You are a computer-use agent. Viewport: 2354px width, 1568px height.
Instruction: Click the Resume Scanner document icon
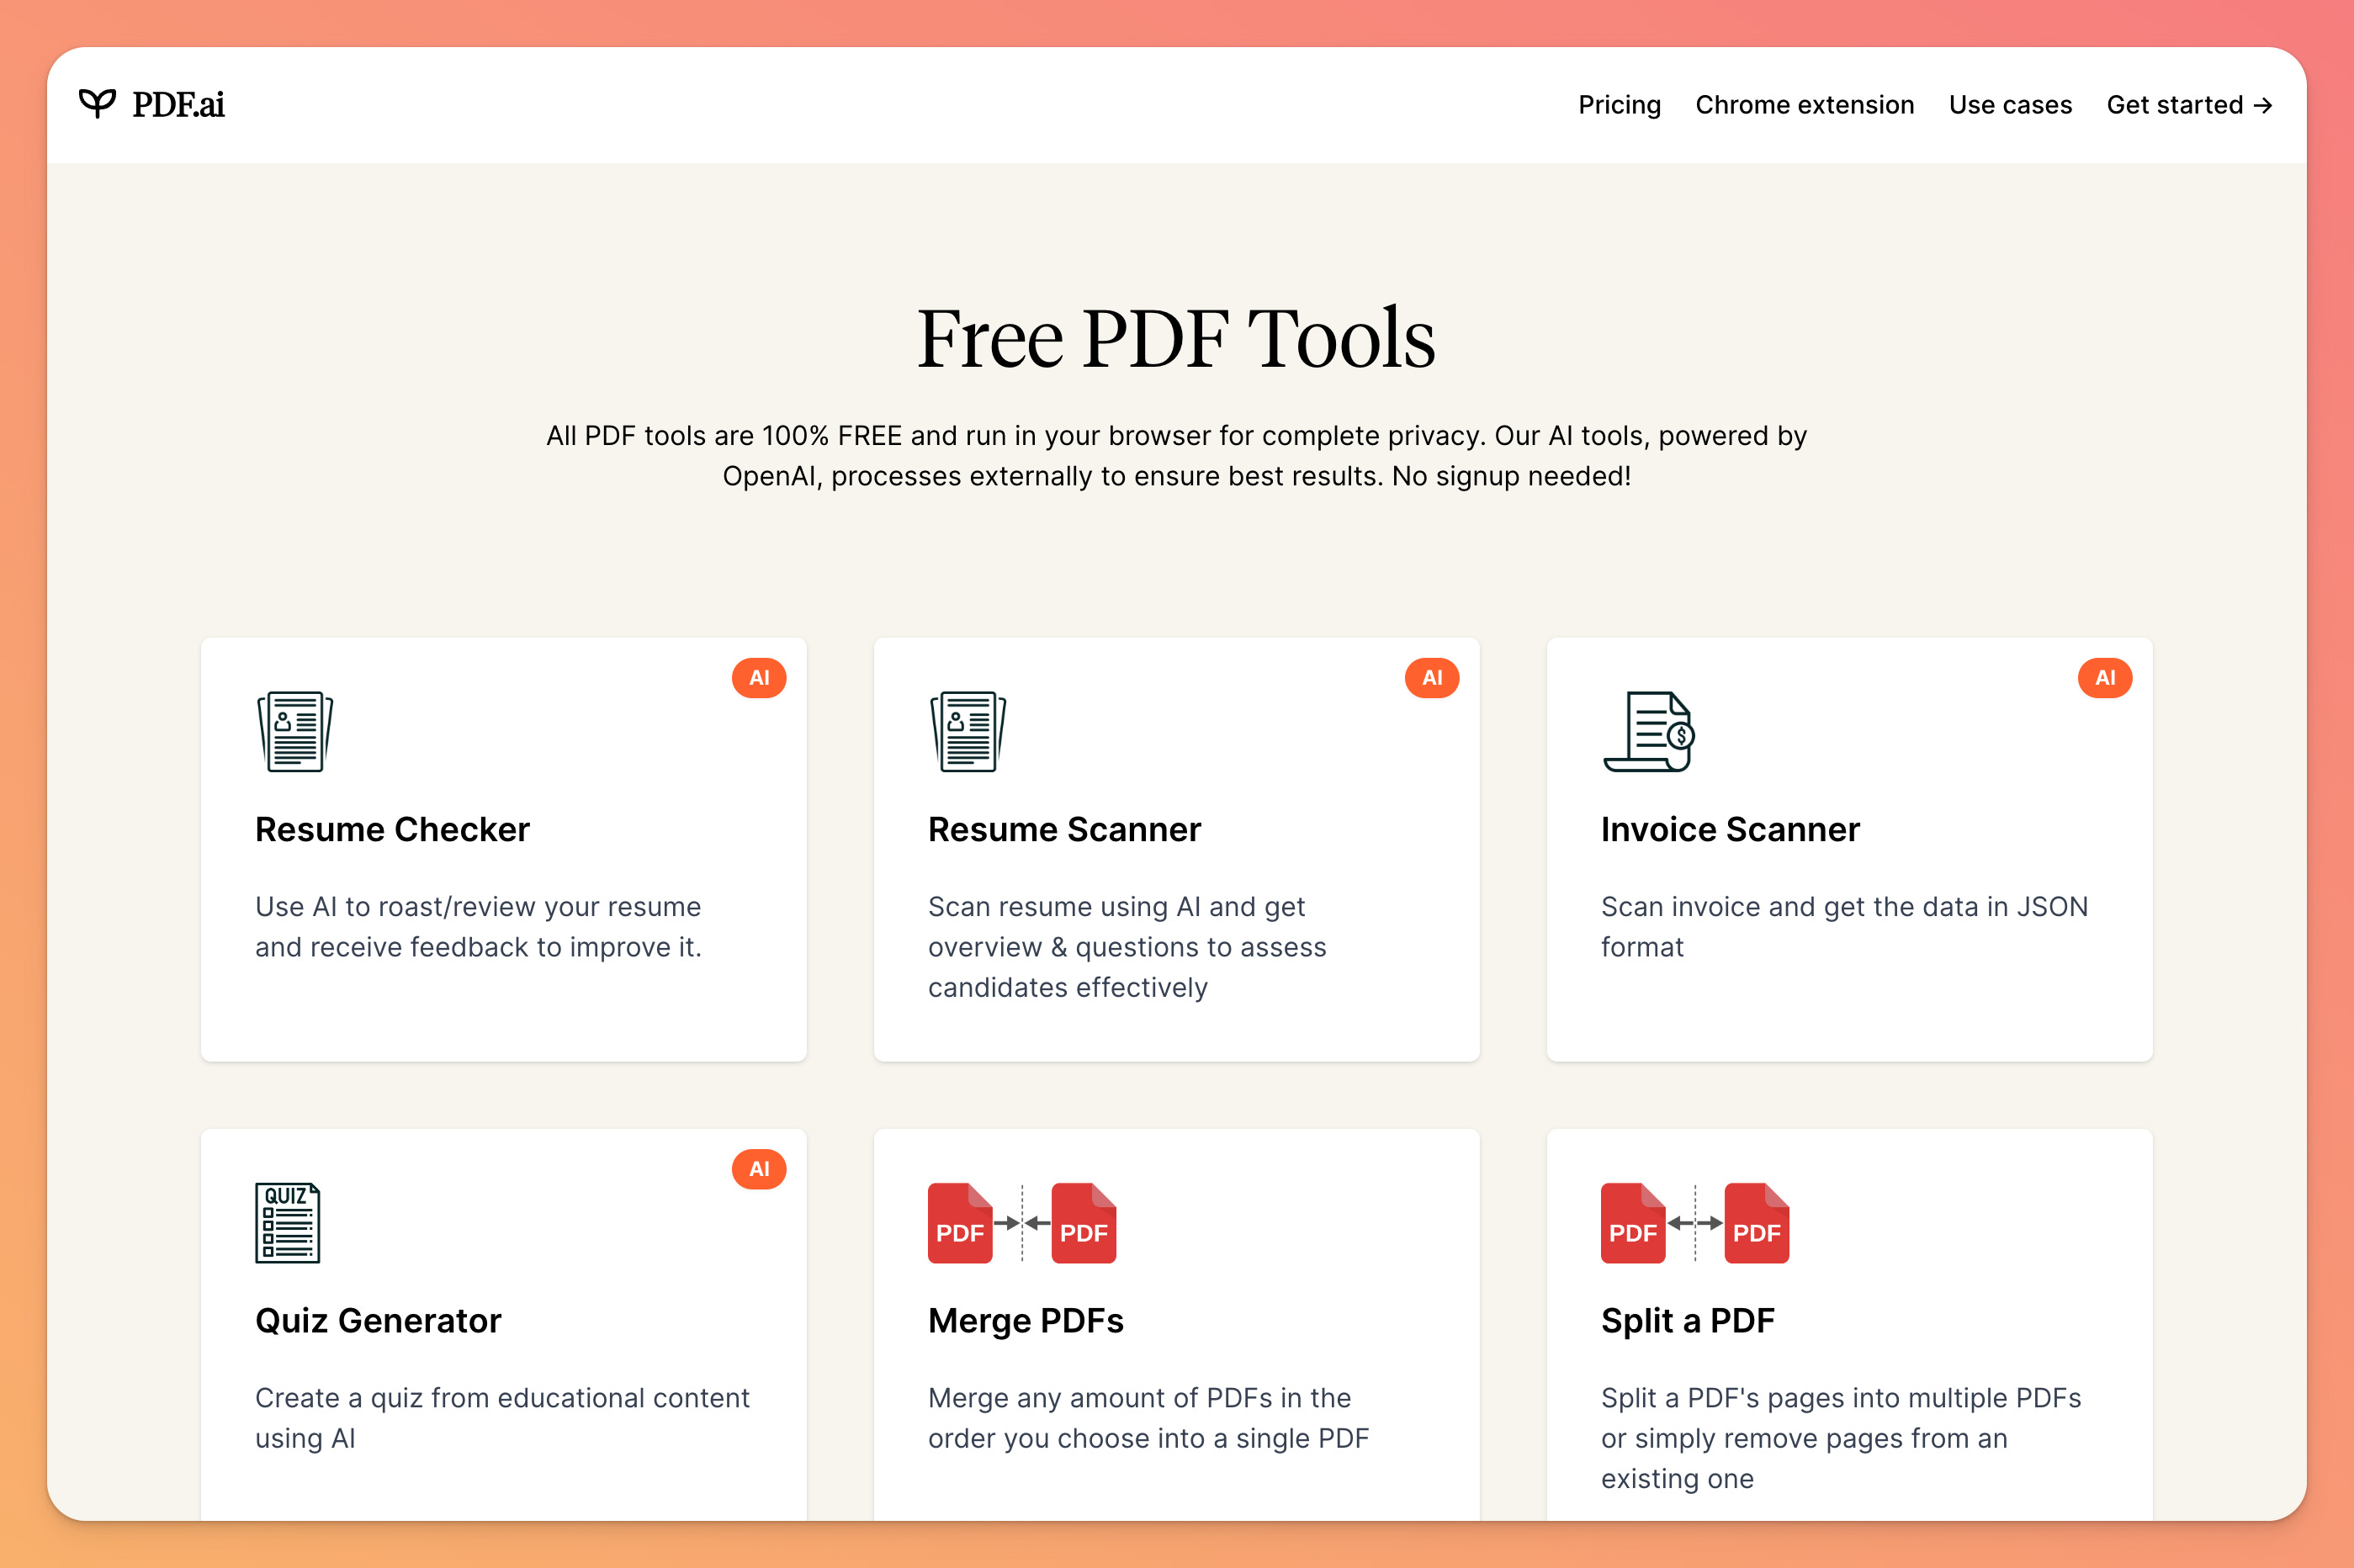[x=968, y=731]
